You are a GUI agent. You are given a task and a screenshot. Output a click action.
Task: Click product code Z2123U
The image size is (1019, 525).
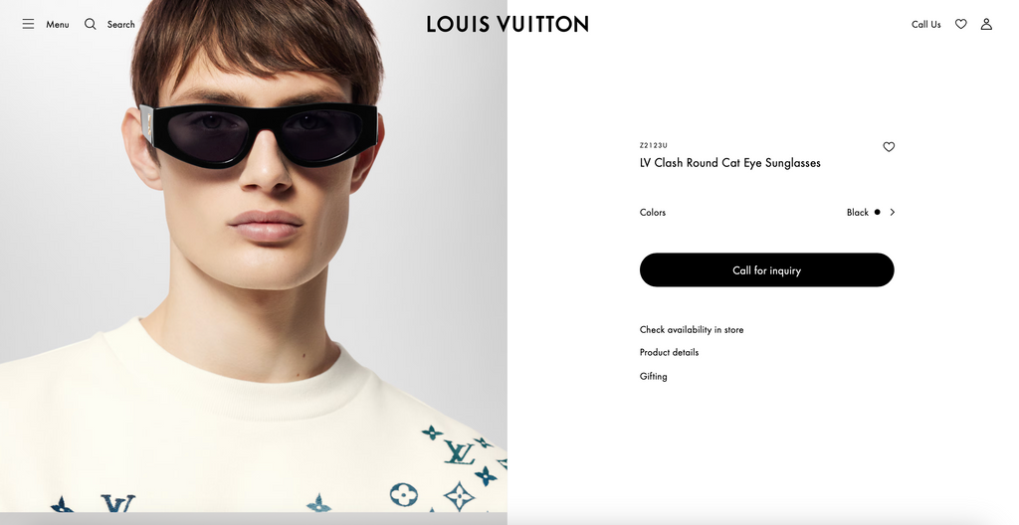(x=653, y=145)
